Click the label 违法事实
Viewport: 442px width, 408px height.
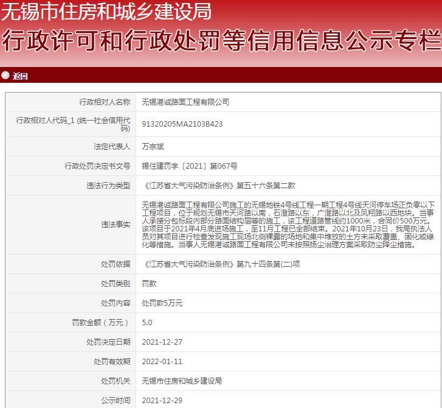[x=116, y=225]
